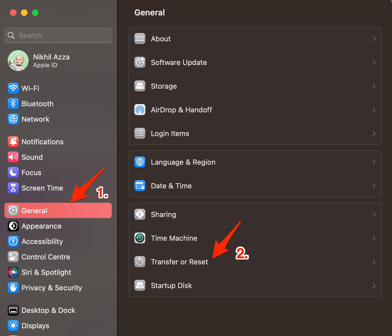Click the Sharing icon

click(x=140, y=215)
